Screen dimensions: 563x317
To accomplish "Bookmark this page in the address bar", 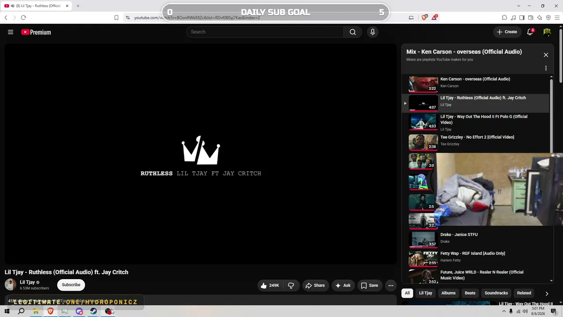I will pyautogui.click(x=116, y=18).
